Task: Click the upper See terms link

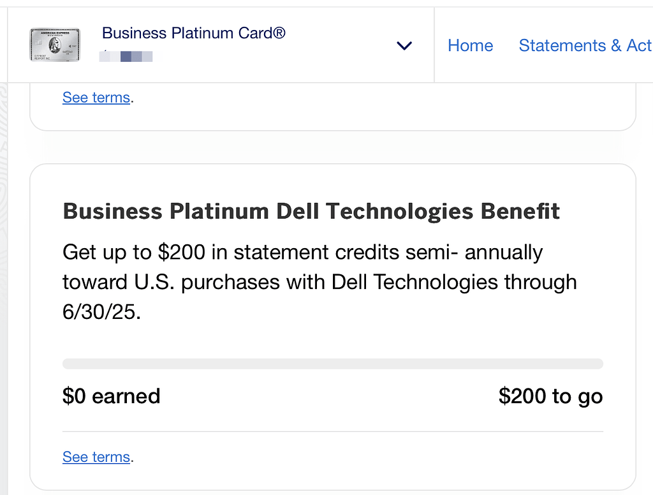Action: click(x=96, y=97)
